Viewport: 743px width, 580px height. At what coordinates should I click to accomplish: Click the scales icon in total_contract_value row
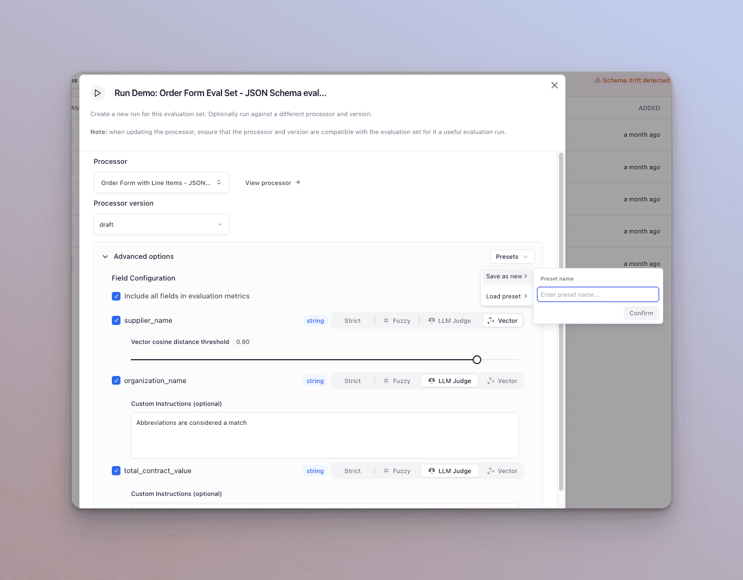[x=431, y=471]
